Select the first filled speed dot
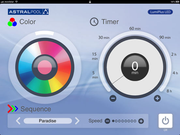 pyautogui.click(x=113, y=121)
